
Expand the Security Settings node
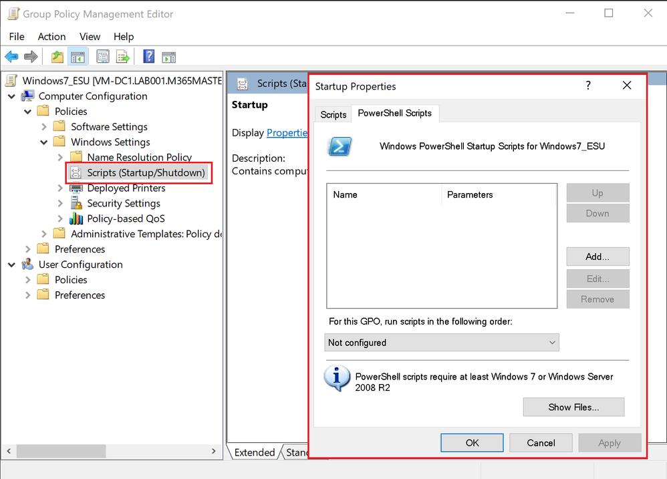pos(60,203)
